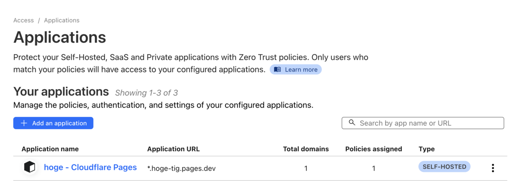Select the *.hoge-tig.pages.dev URL text
519x181 pixels.
181,168
